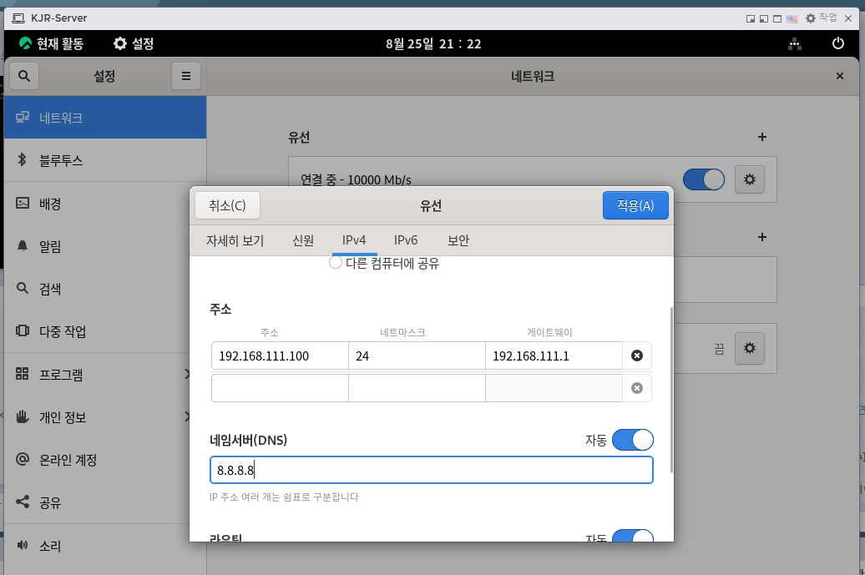Open Multitasking (다중 작업) settings panel
This screenshot has width=865, height=575.
(x=105, y=331)
